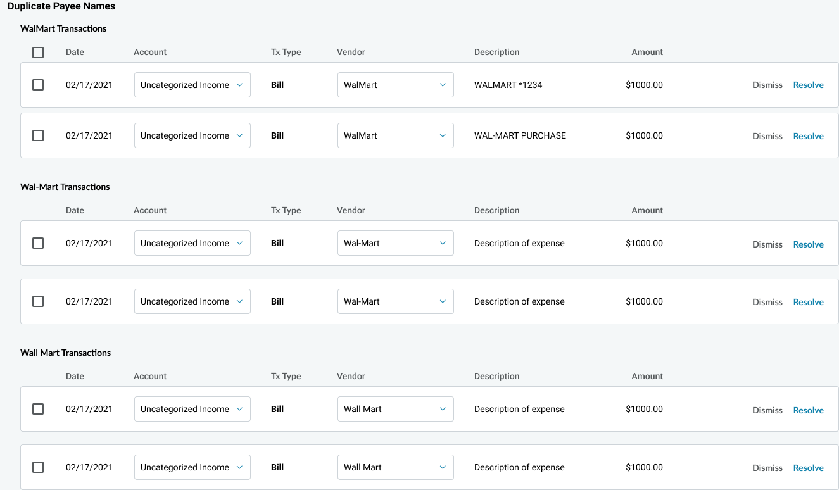Dismiss the second Wal-Mart vendor transaction
839x490 pixels.
click(767, 302)
